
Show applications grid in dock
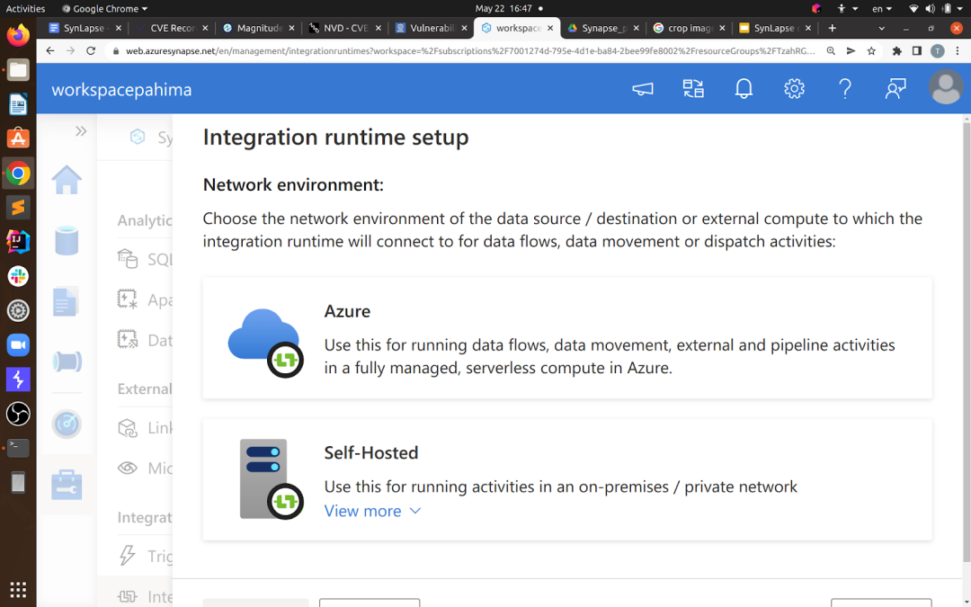18,589
